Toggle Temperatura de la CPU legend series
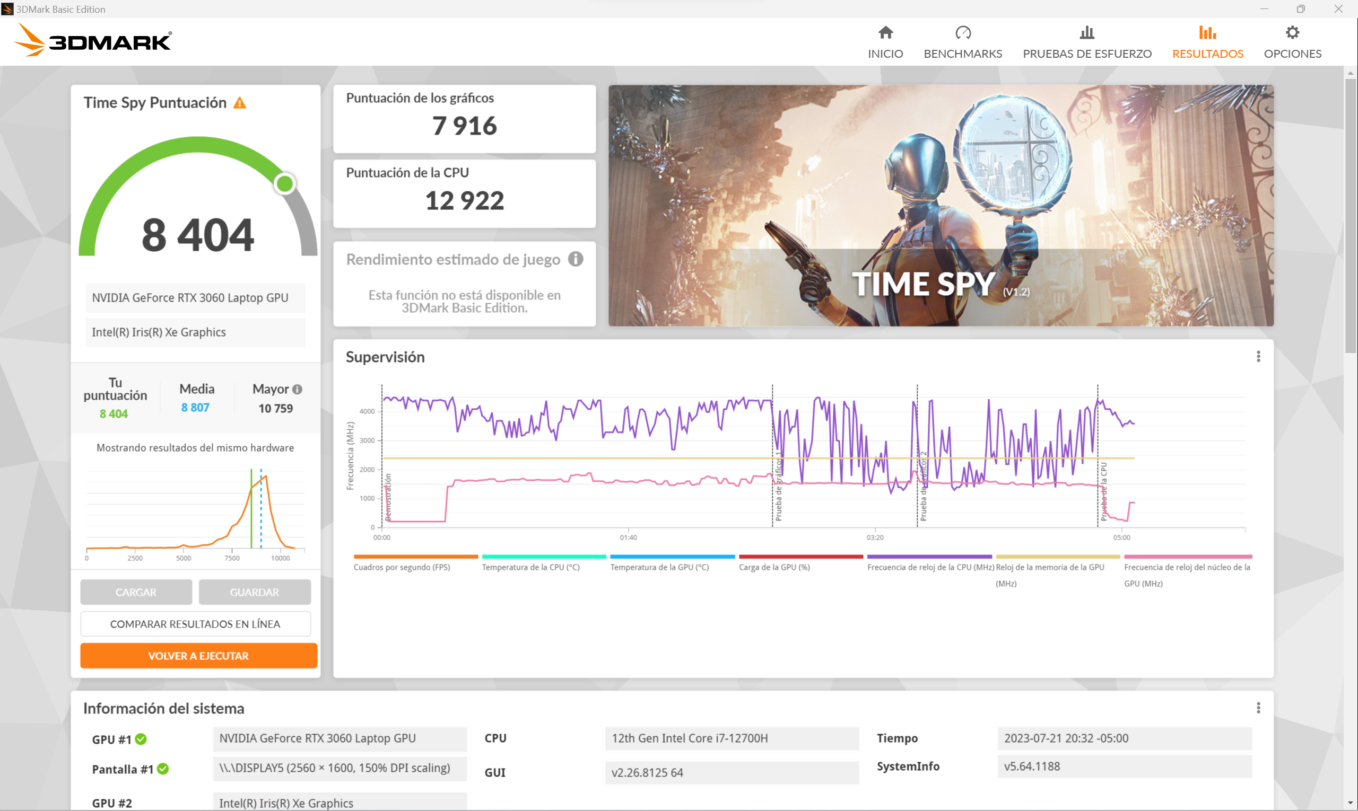The width and height of the screenshot is (1358, 811). 530,567
